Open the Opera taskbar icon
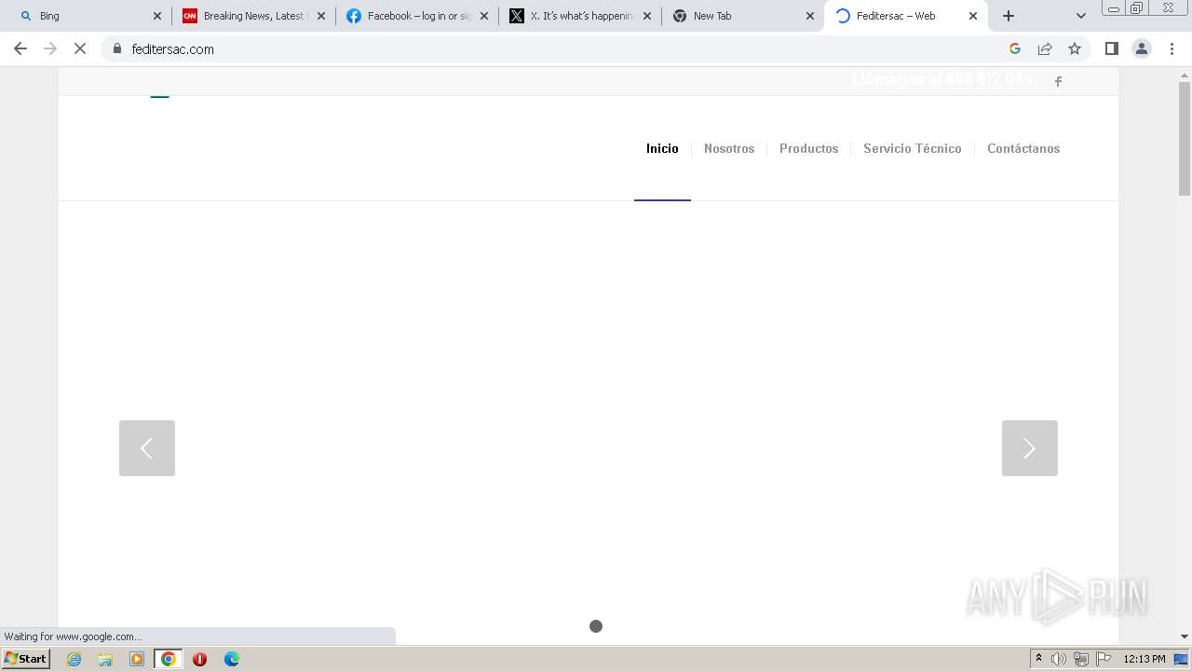Viewport: 1192px width, 671px height. pyautogui.click(x=199, y=659)
